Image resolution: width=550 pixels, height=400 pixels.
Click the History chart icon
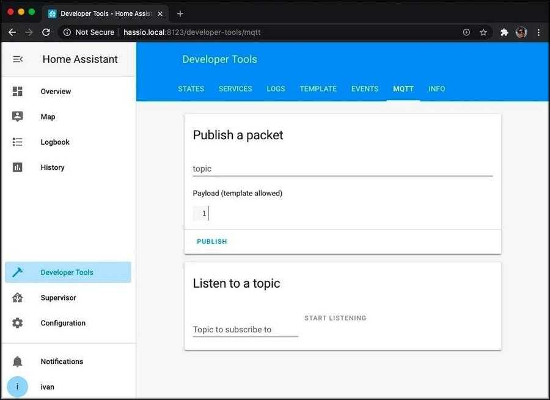(x=18, y=167)
